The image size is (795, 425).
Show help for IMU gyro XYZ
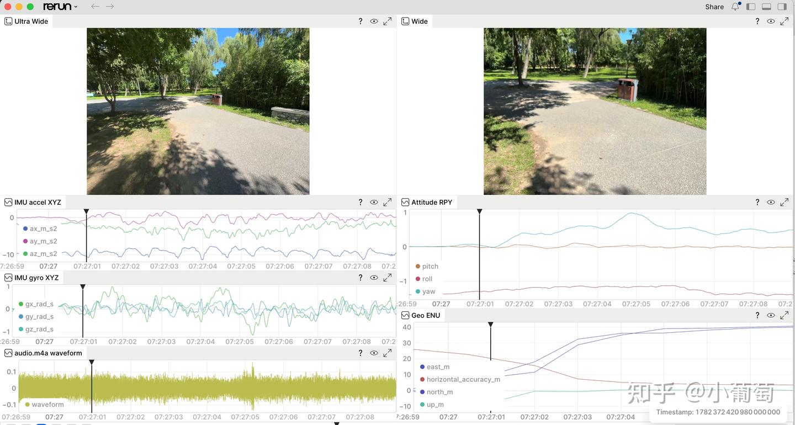(361, 278)
